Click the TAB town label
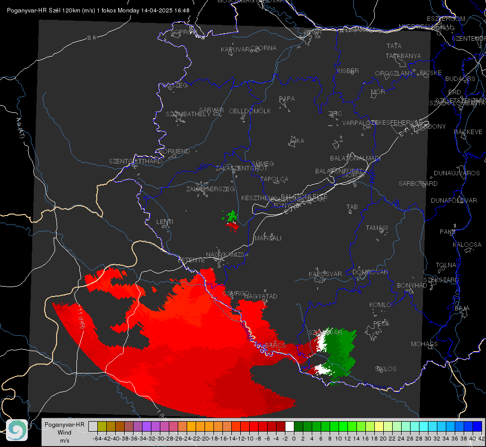Image resolution: width=486 pixels, height=447 pixels. click(352, 207)
